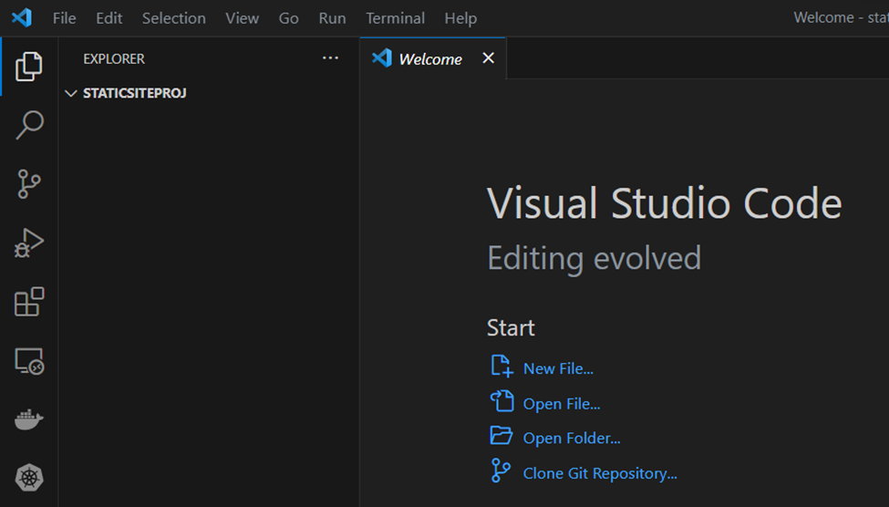Image resolution: width=889 pixels, height=507 pixels.
Task: Close the Welcome tab
Action: [488, 57]
